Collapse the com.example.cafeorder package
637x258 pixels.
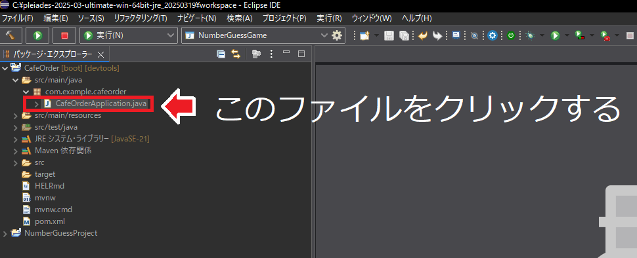[x=26, y=92]
